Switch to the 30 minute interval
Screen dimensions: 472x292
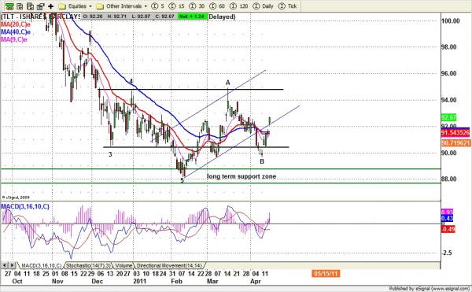coord(197,6)
